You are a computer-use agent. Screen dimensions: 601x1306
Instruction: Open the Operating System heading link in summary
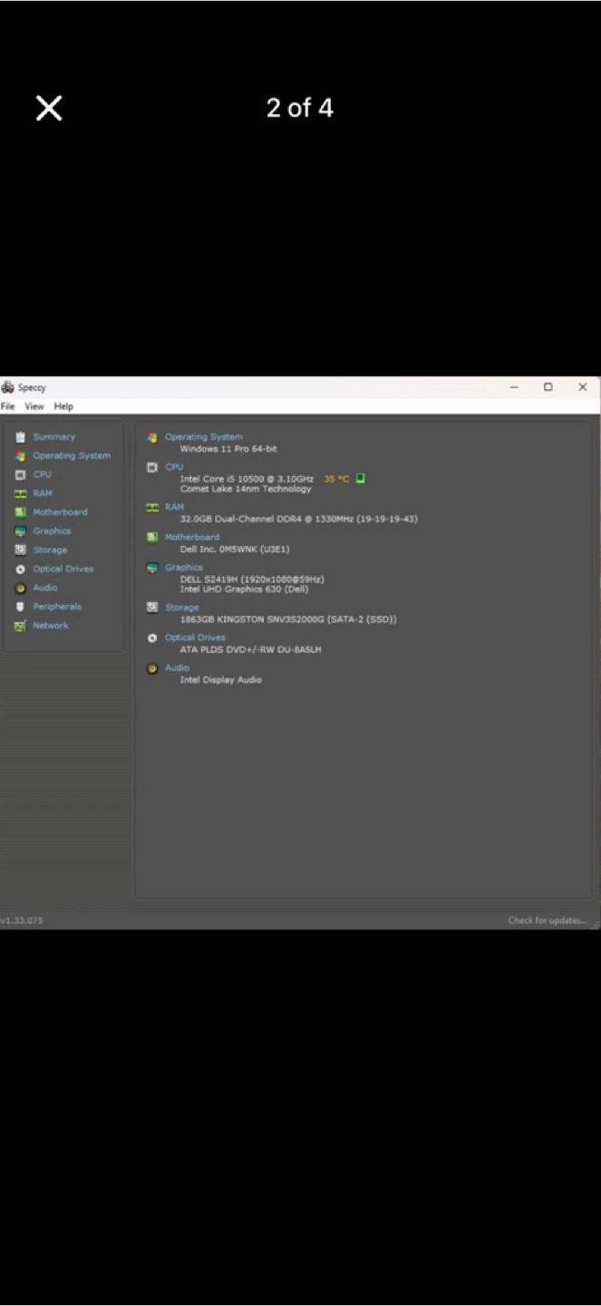coord(204,437)
